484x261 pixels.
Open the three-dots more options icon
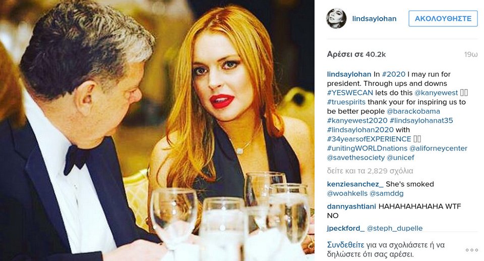pos(472,250)
